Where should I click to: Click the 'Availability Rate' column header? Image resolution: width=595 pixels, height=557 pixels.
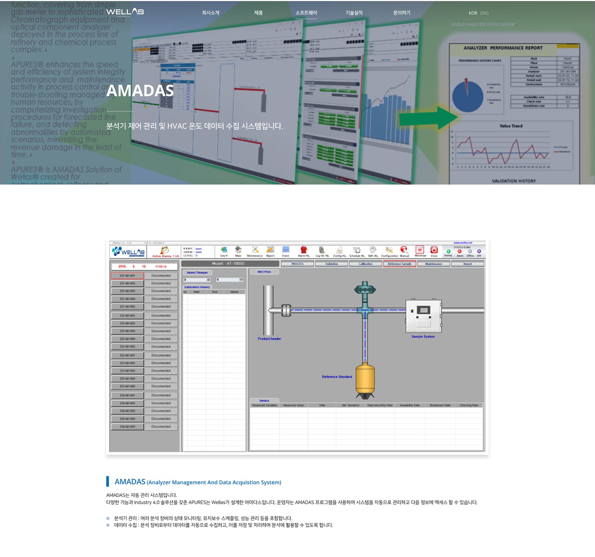point(410,405)
